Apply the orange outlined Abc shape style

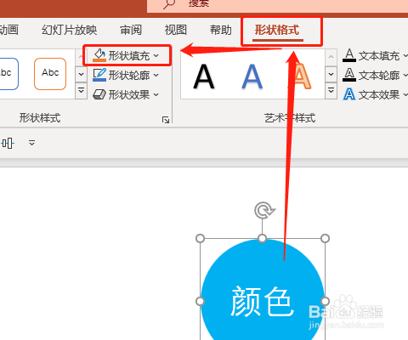point(50,74)
